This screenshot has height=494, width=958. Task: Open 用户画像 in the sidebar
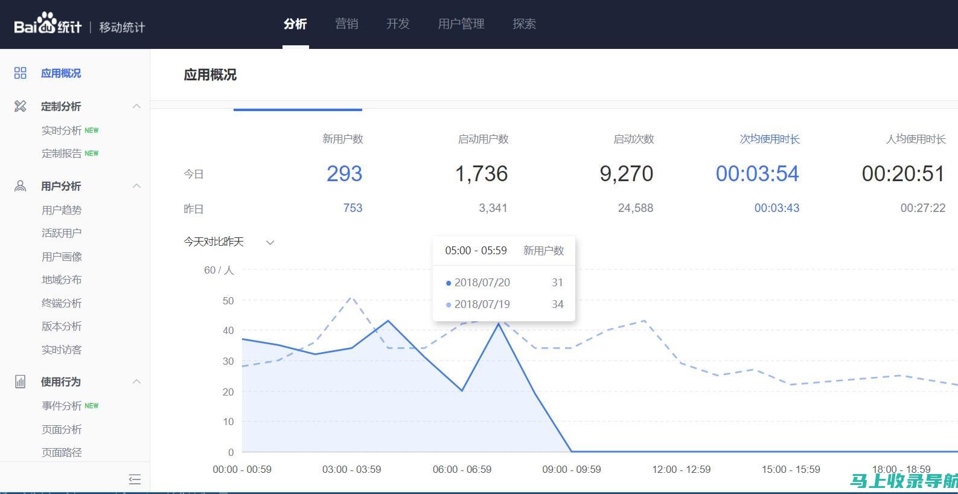pos(62,257)
